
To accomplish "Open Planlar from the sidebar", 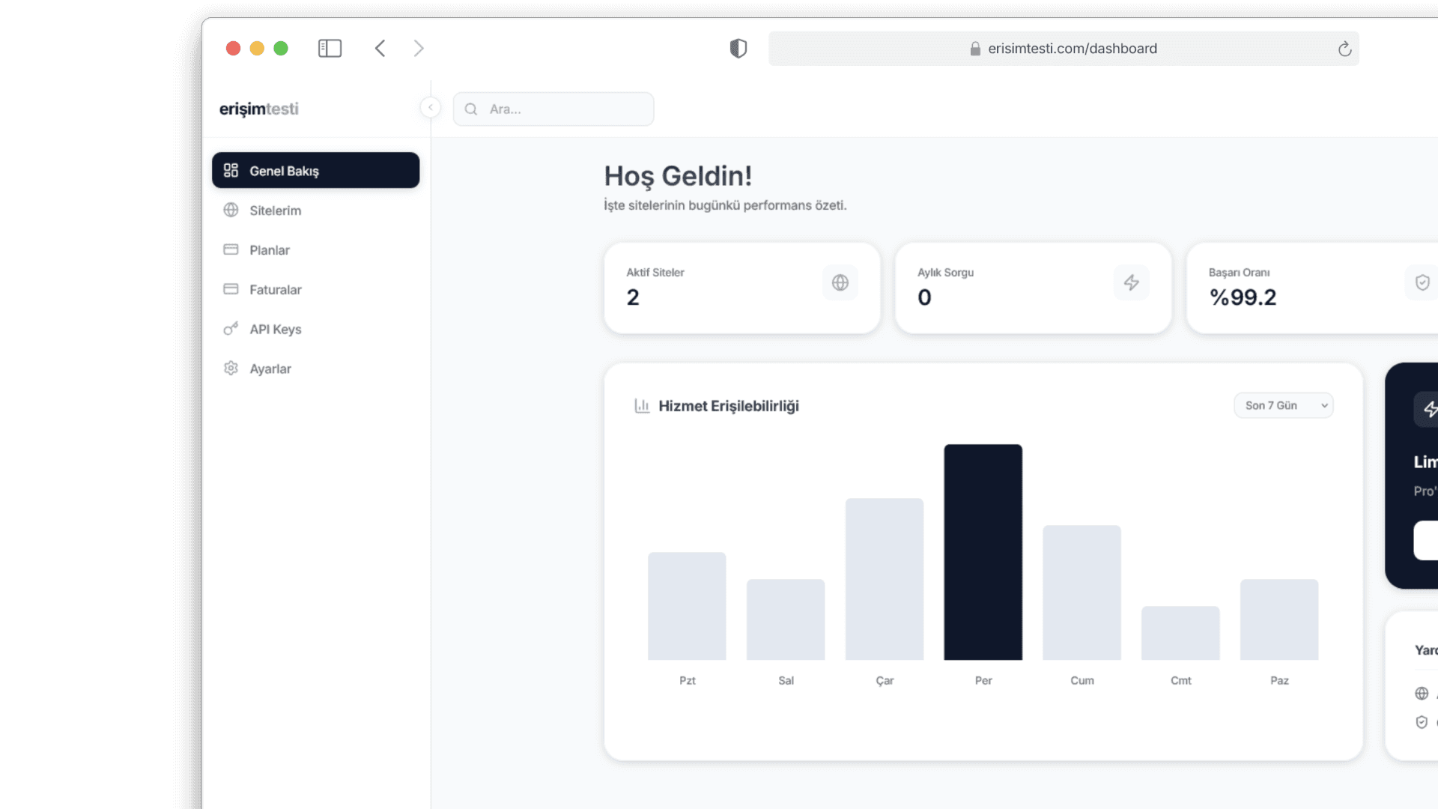I will point(269,249).
